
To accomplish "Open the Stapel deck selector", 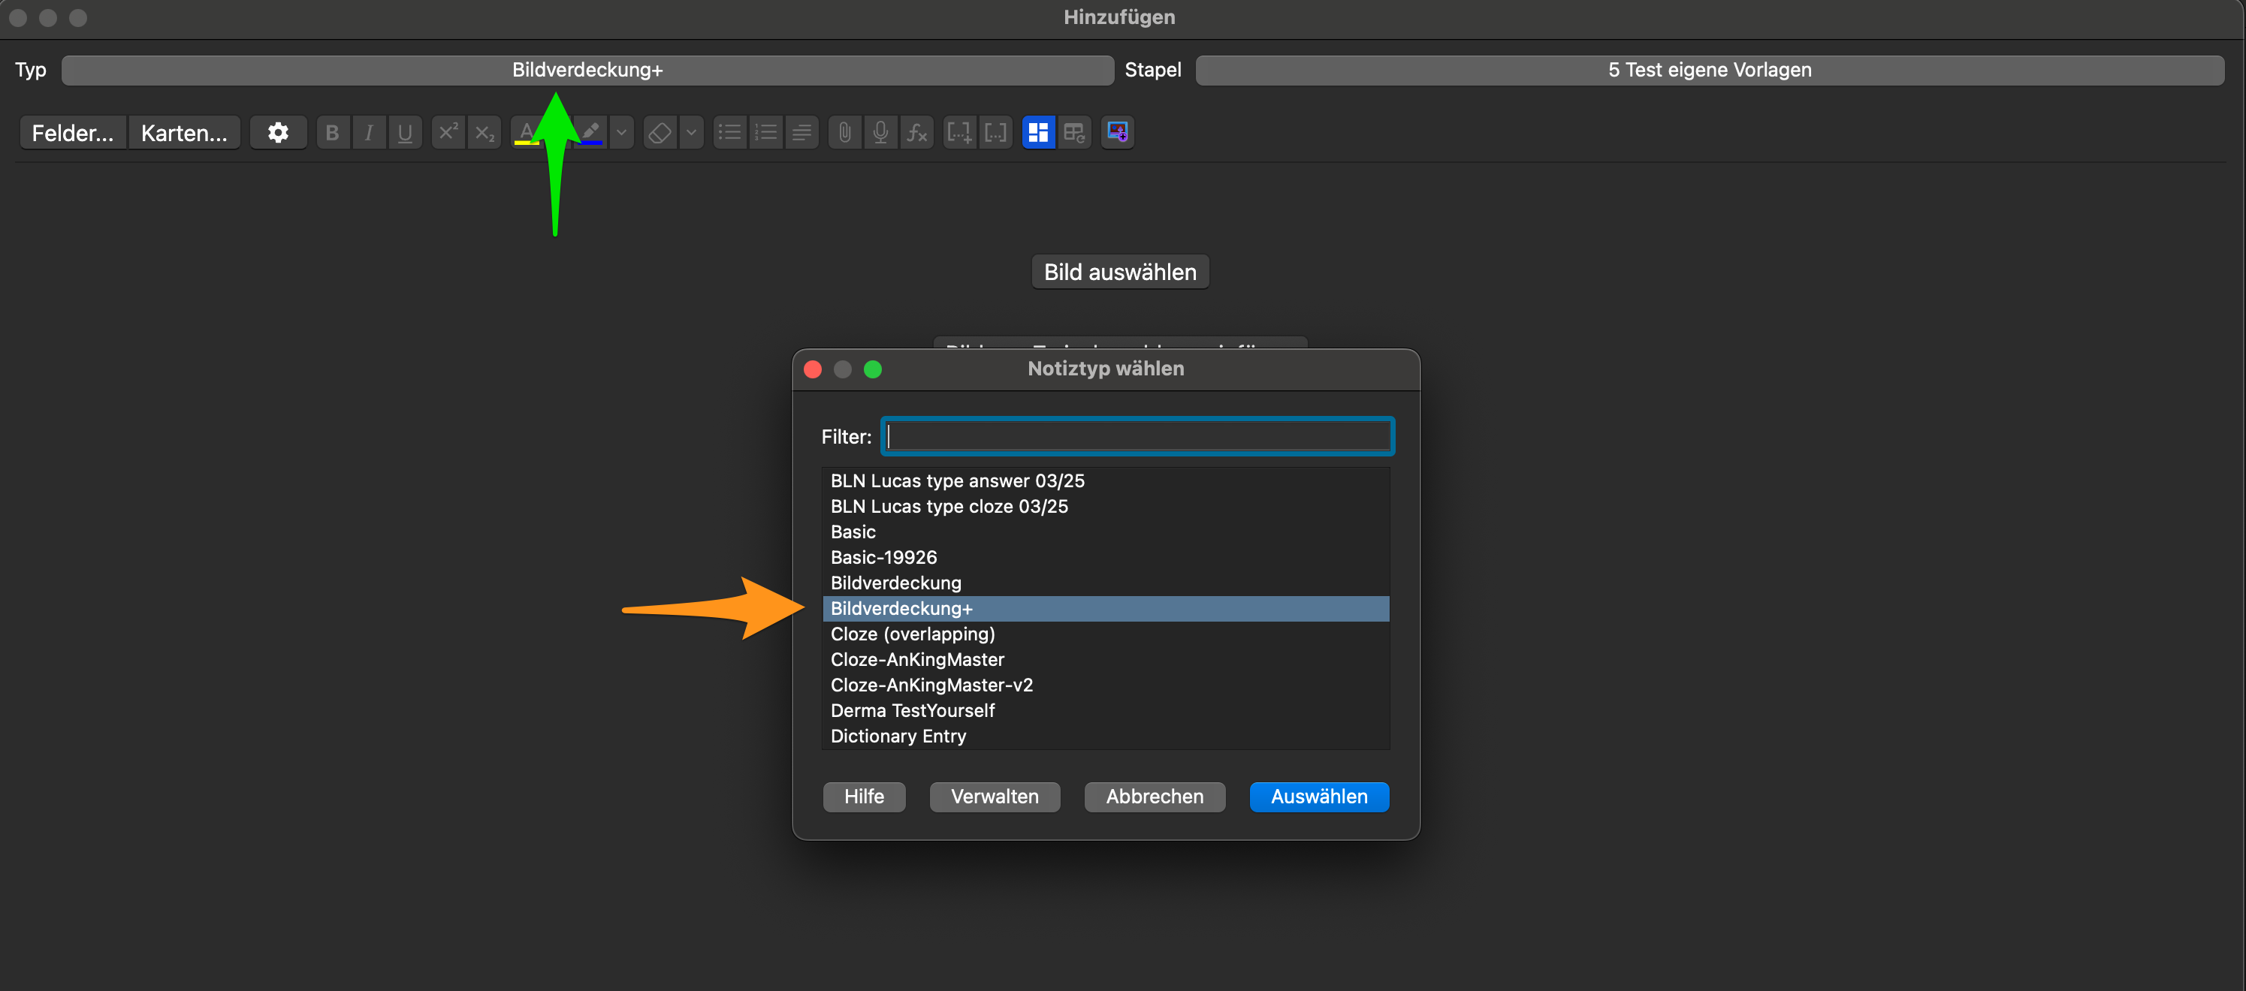I will [1708, 70].
